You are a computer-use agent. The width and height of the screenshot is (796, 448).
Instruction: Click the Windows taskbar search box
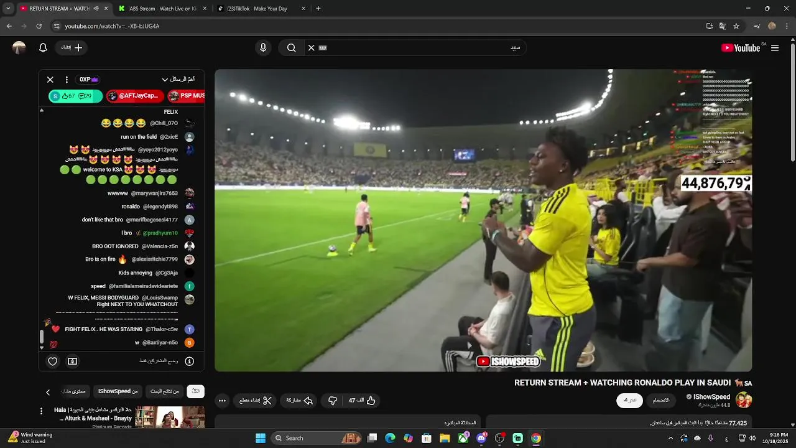(318, 438)
